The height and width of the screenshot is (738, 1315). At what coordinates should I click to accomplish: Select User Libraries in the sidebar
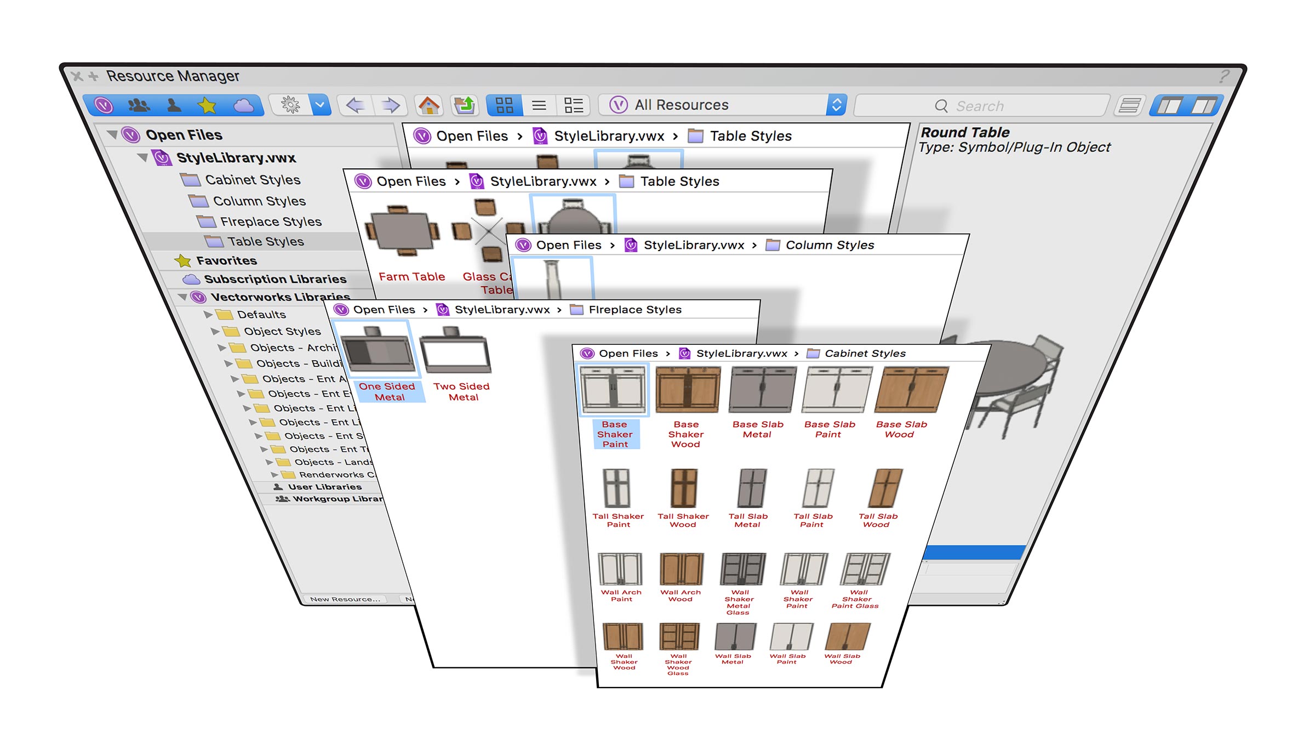[x=318, y=487]
